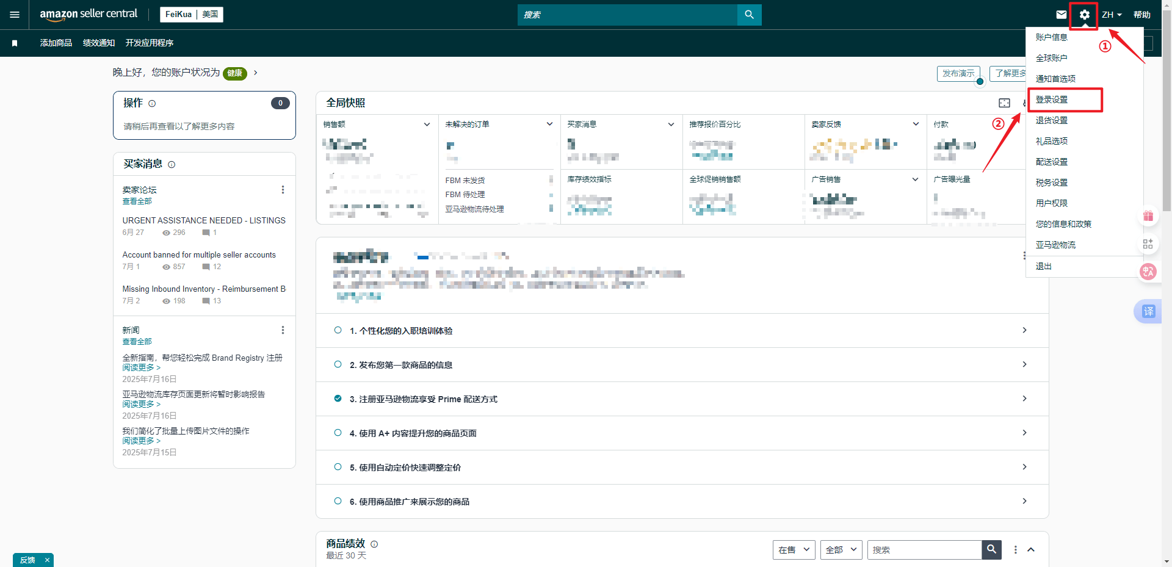Expand the 在售 status dropdown
The width and height of the screenshot is (1172, 567).
click(794, 550)
